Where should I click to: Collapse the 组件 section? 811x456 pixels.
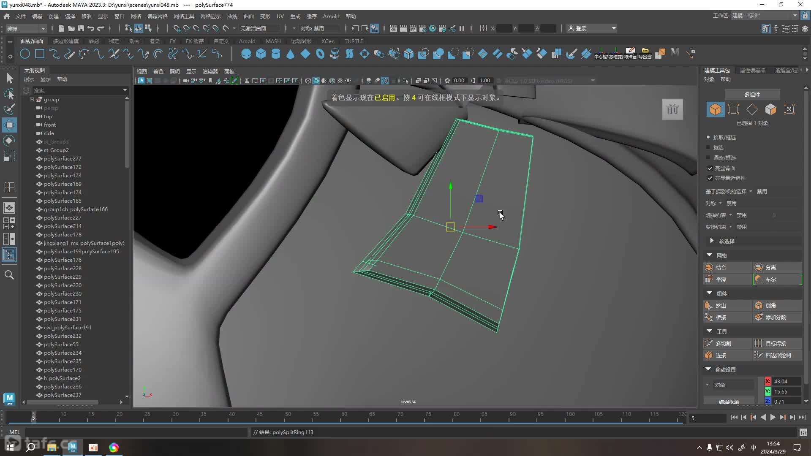pos(709,293)
